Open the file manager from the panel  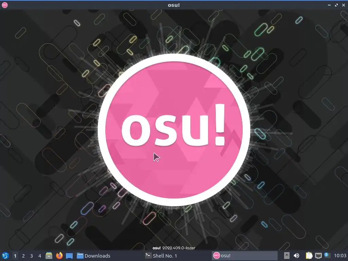pos(49,256)
